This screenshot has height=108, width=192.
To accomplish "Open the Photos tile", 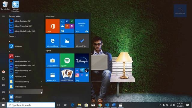I will 67,41.
